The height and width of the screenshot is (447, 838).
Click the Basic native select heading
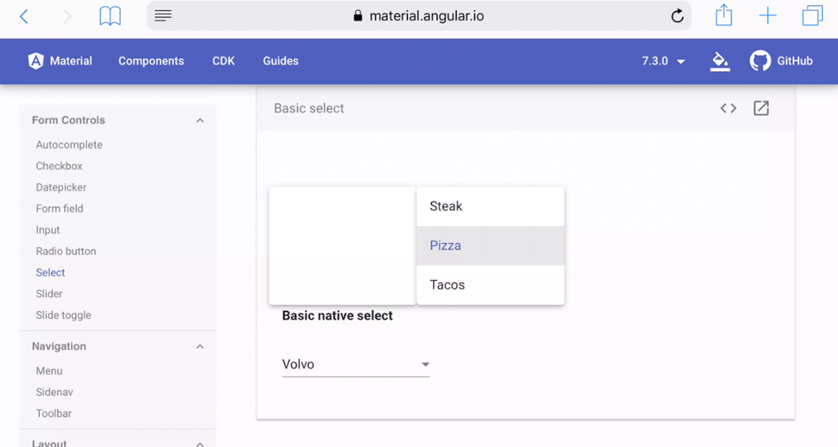click(x=338, y=316)
